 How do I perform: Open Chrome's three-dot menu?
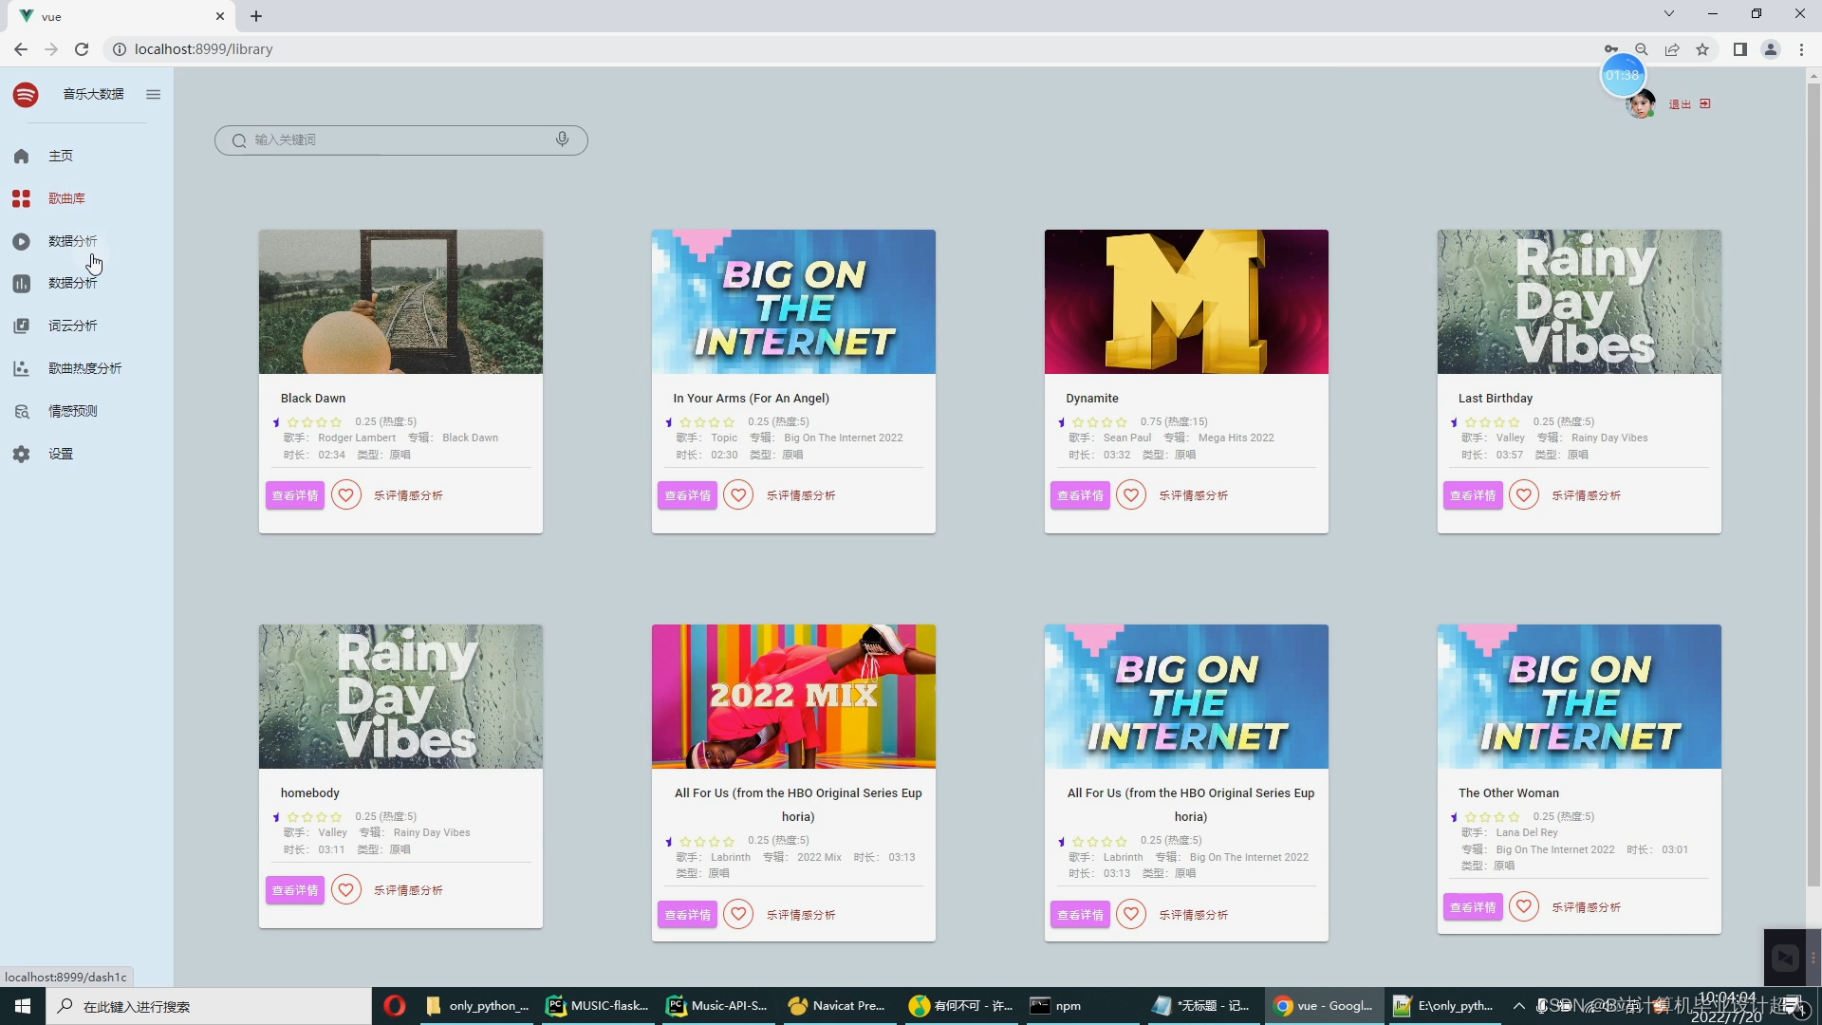tap(1801, 49)
